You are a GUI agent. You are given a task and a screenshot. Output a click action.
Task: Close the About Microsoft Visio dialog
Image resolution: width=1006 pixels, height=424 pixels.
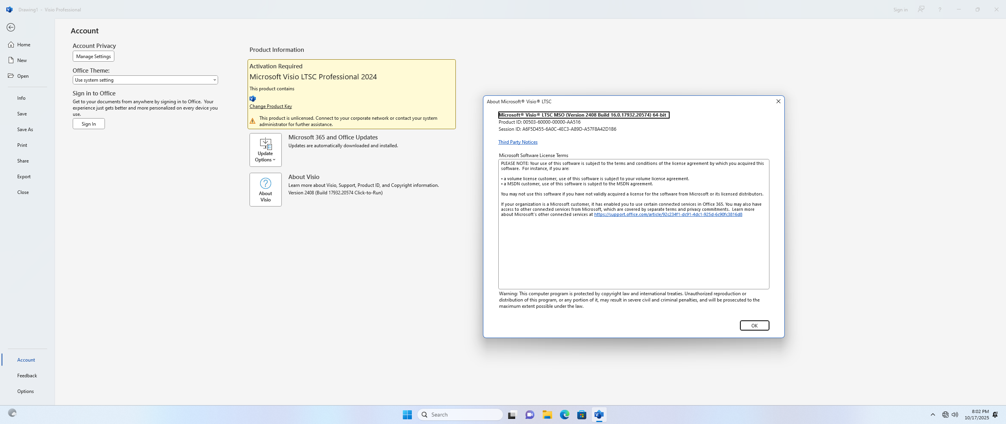pyautogui.click(x=778, y=101)
